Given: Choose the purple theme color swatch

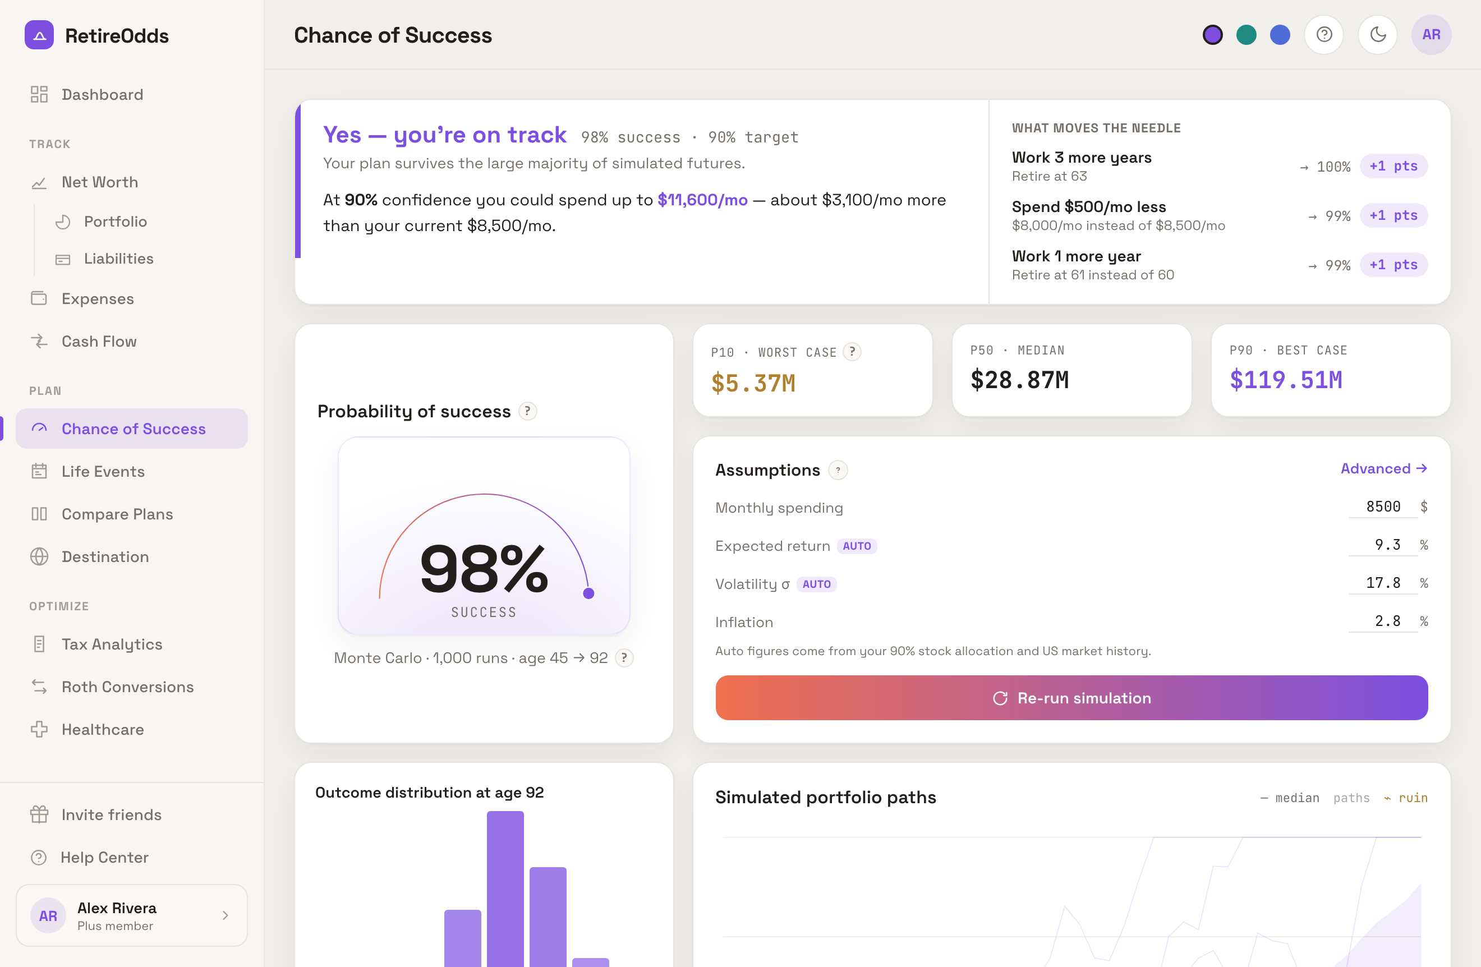Looking at the screenshot, I should [1212, 35].
